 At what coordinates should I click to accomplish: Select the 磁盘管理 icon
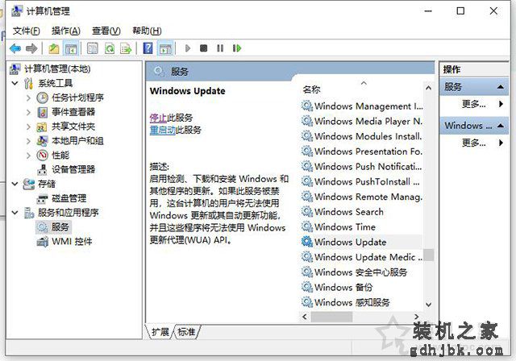click(42, 198)
